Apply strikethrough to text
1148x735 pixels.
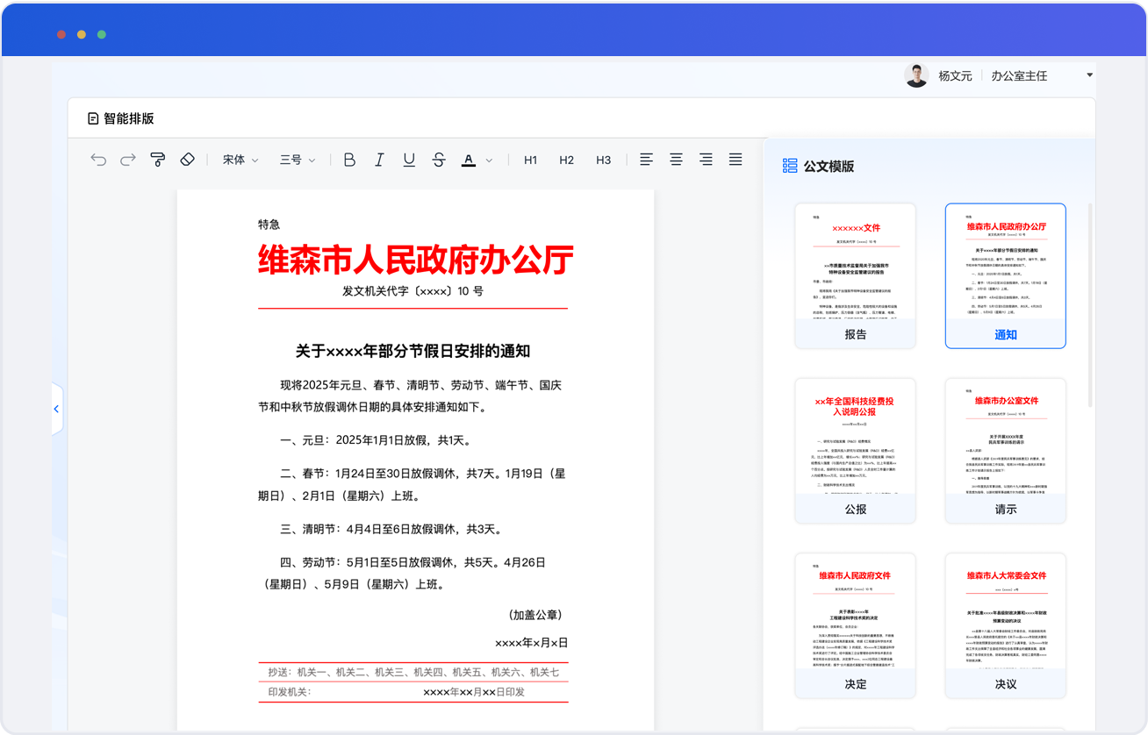[x=439, y=160]
